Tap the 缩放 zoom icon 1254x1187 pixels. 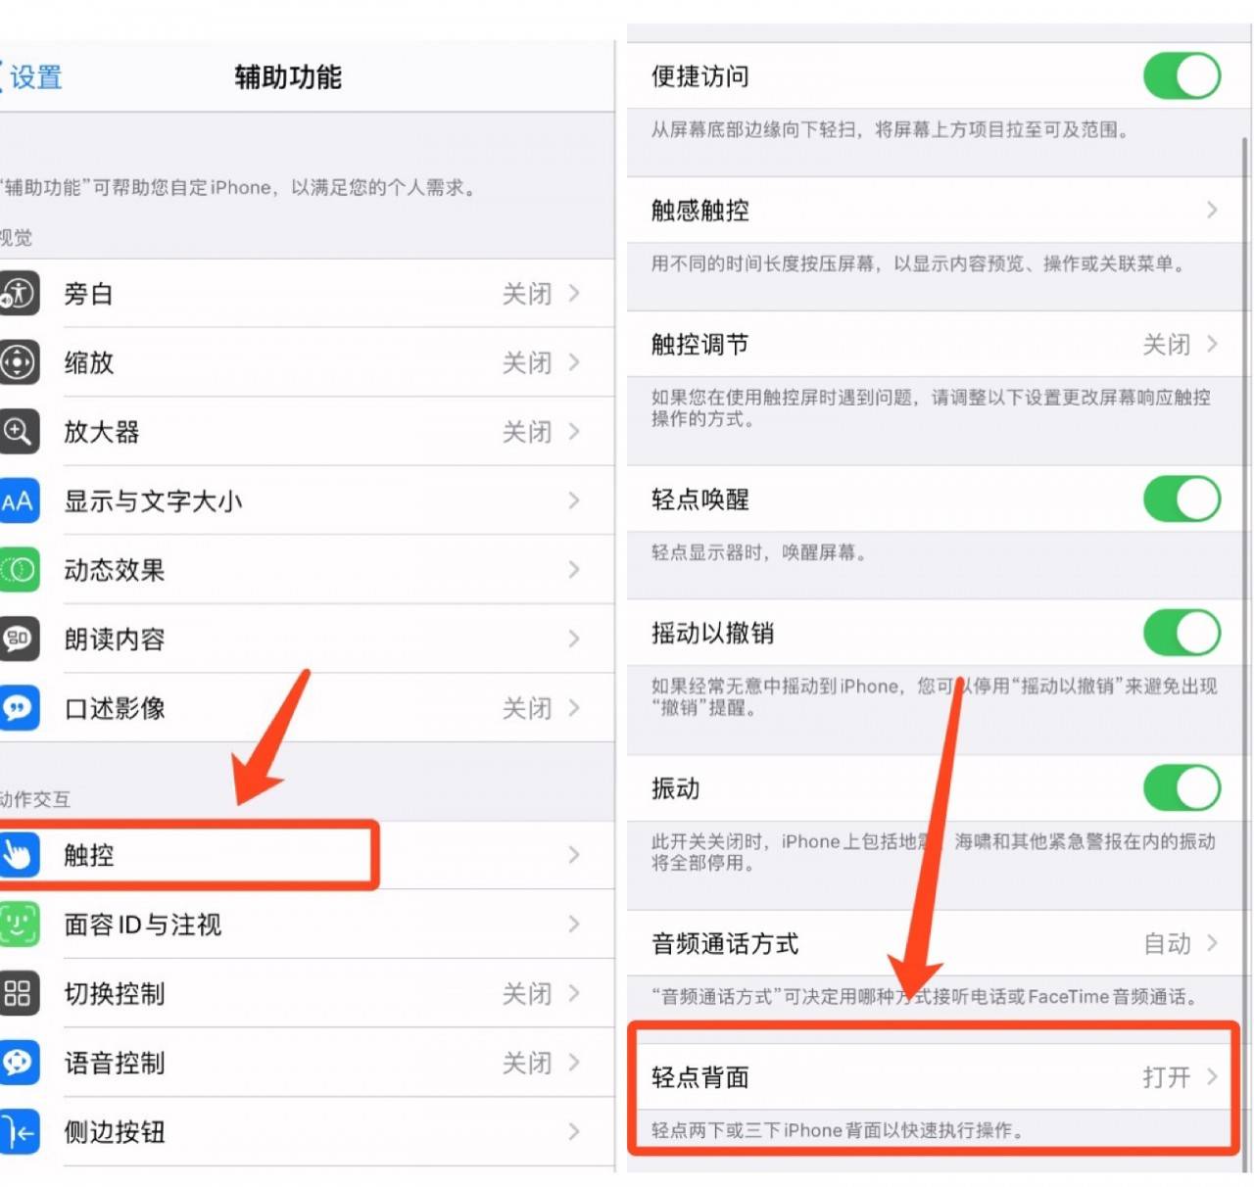(19, 362)
